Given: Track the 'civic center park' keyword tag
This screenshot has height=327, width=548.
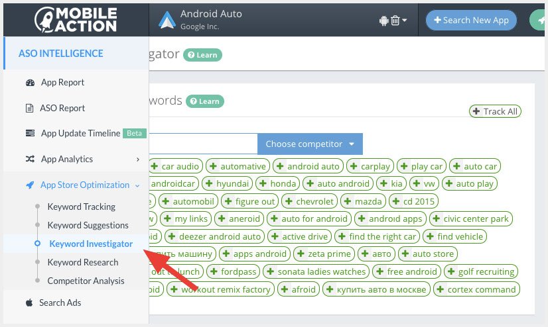Looking at the screenshot, I should (x=471, y=218).
